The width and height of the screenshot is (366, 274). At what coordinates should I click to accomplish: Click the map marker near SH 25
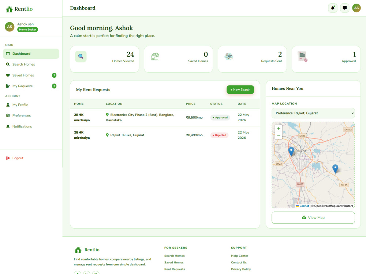coord(335,169)
